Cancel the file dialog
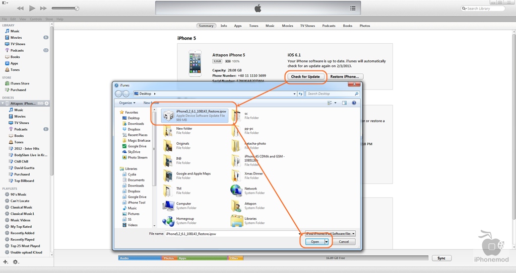 coord(344,242)
